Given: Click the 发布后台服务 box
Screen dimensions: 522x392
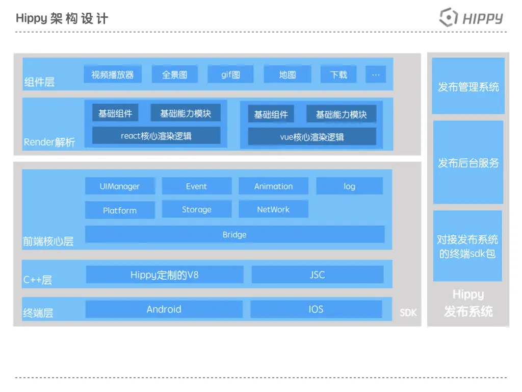Looking at the screenshot, I should point(468,162).
